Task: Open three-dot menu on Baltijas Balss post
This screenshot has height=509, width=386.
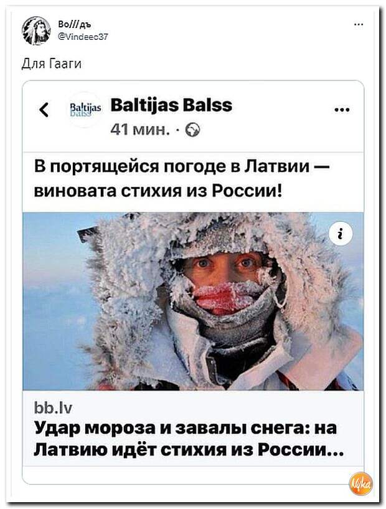Action: click(342, 110)
